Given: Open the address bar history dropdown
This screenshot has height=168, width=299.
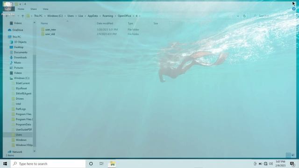Looking at the screenshot, I should point(238,16).
